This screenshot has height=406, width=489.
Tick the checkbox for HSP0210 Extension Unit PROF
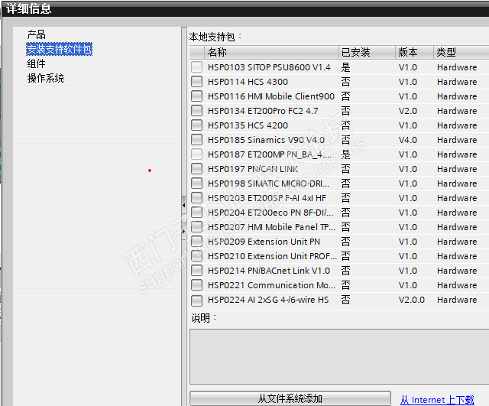tap(196, 256)
